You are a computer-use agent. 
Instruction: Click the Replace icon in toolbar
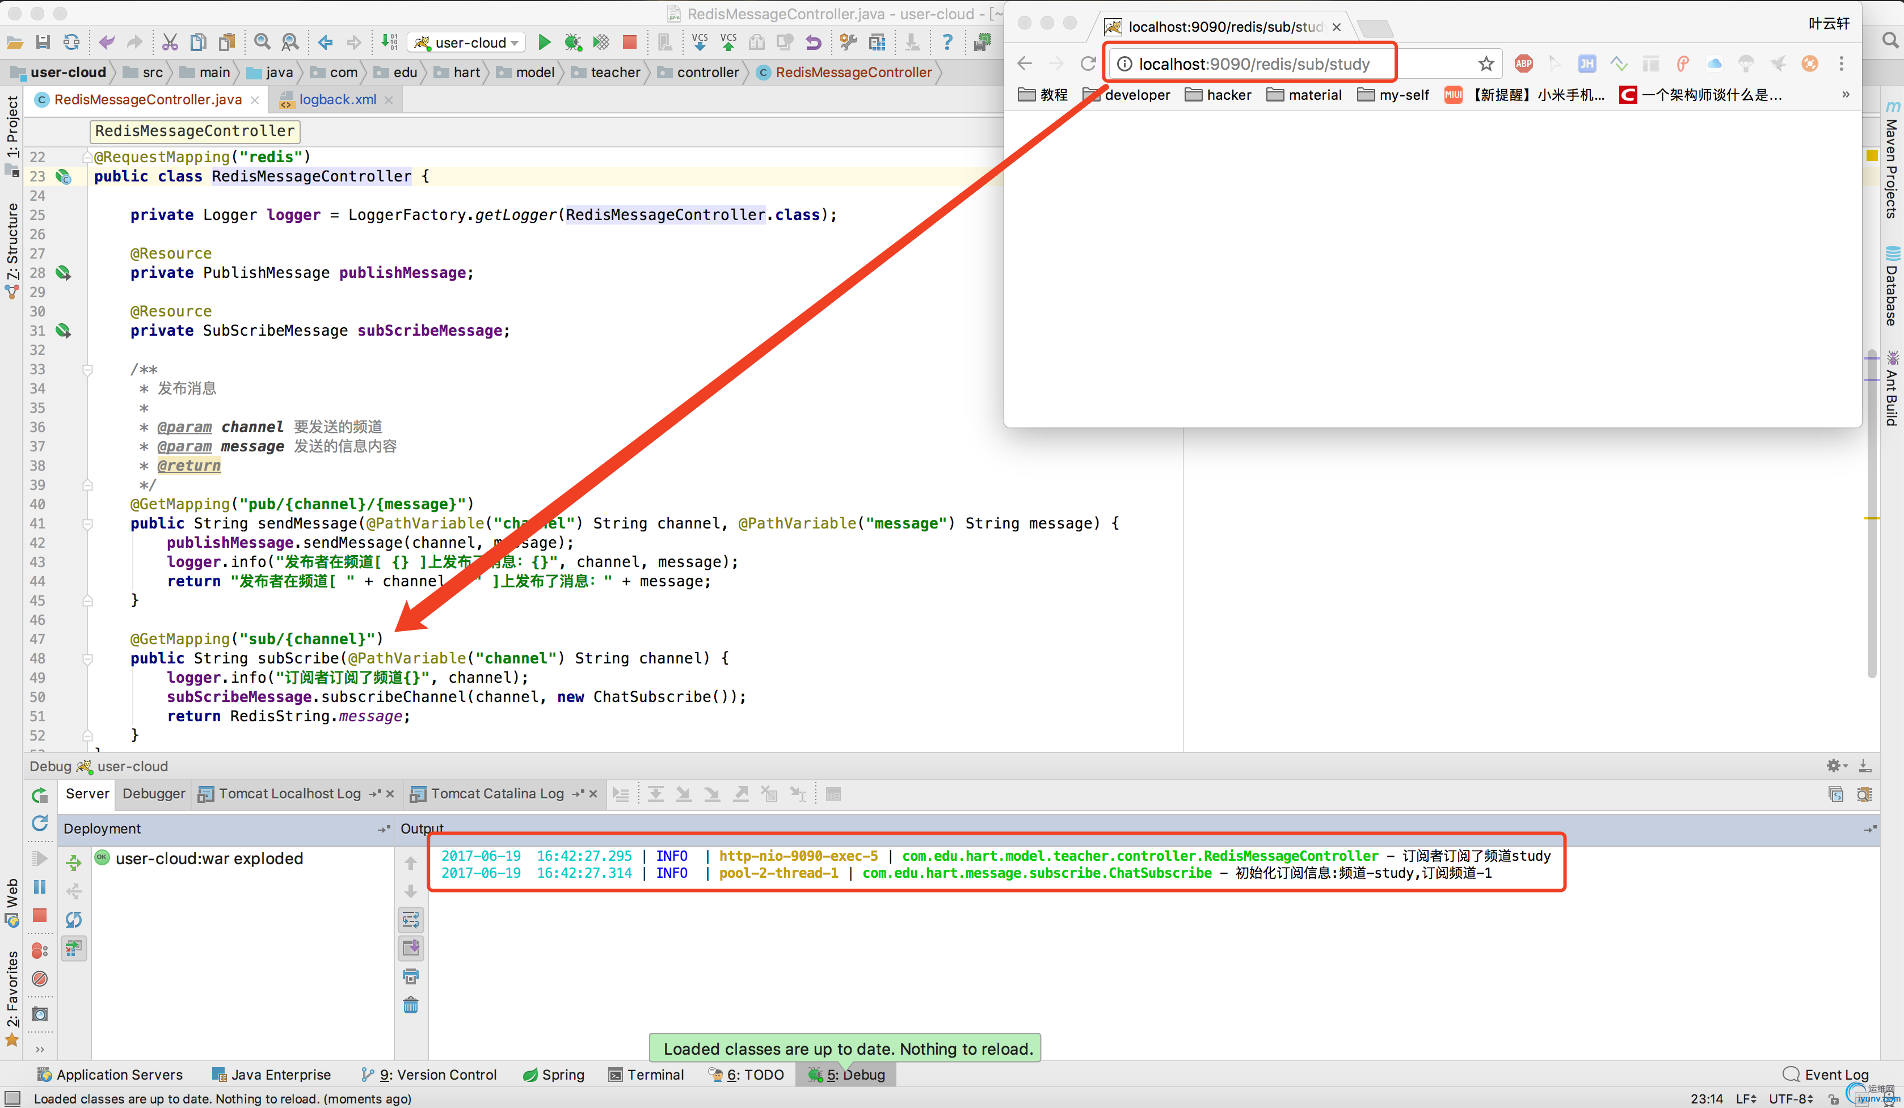coord(290,43)
